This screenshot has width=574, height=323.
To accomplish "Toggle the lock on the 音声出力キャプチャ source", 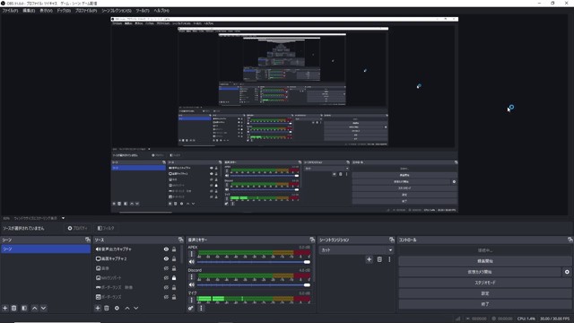I will [174, 249].
